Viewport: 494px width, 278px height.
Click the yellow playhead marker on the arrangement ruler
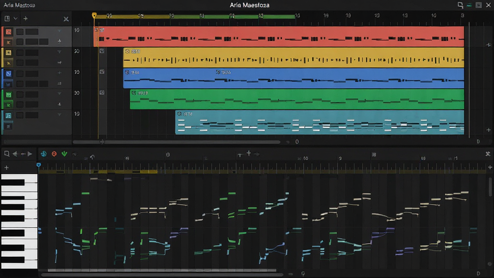click(94, 15)
